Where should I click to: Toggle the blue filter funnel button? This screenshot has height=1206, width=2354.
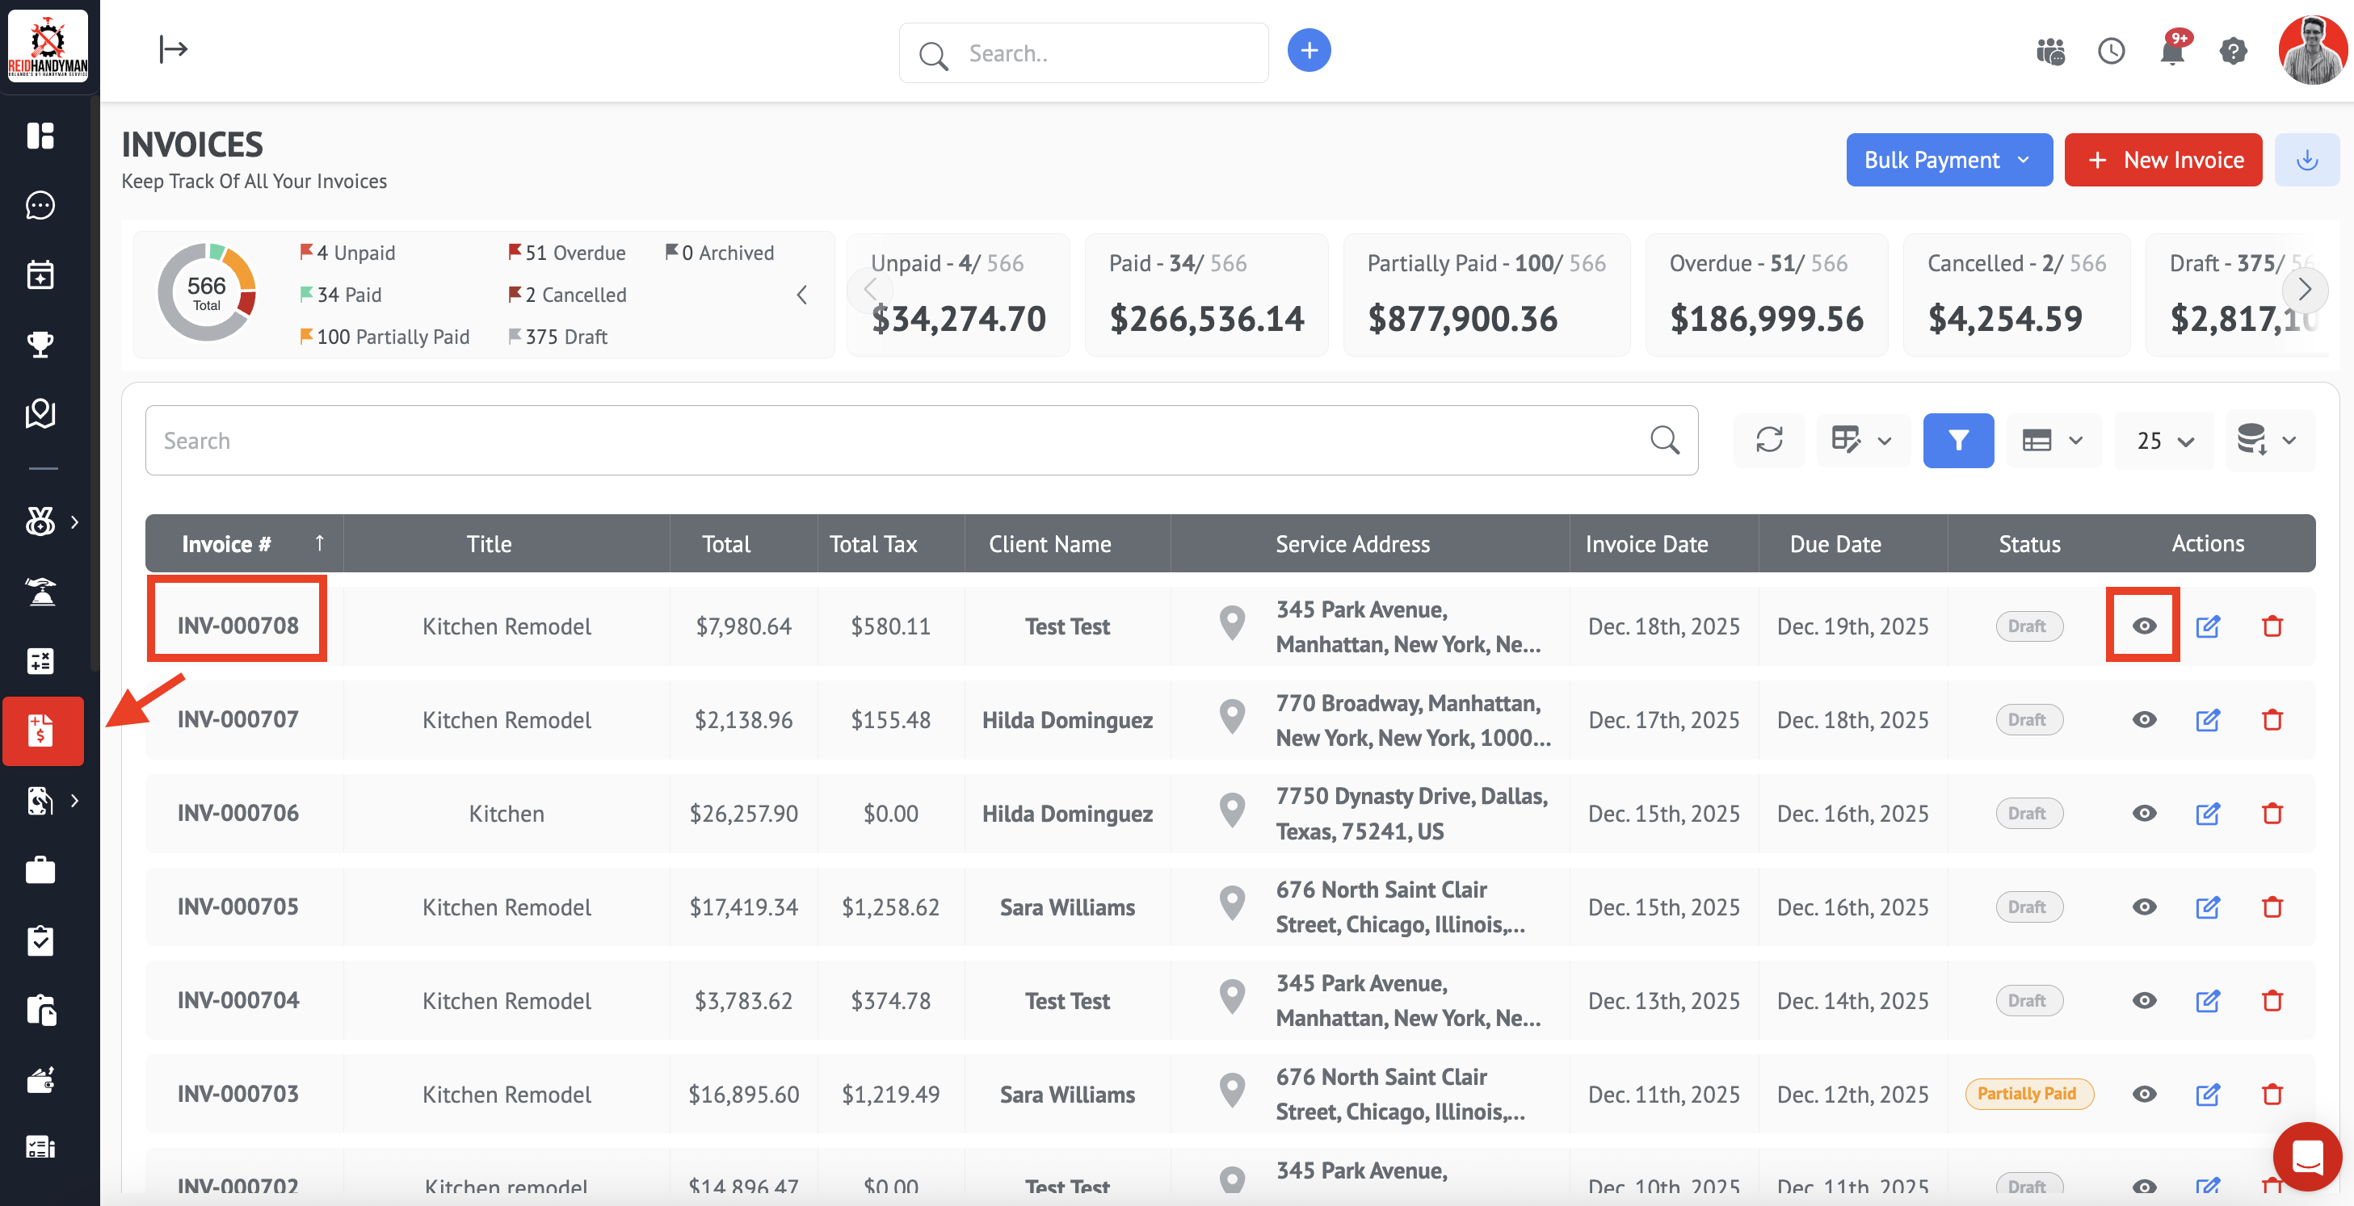tap(1958, 440)
